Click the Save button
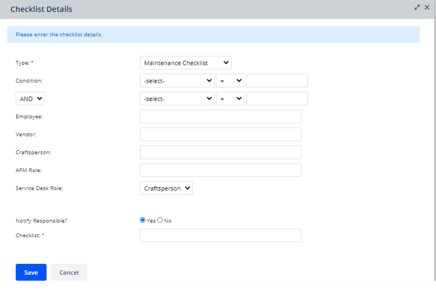The height and width of the screenshot is (291, 436). click(x=31, y=272)
